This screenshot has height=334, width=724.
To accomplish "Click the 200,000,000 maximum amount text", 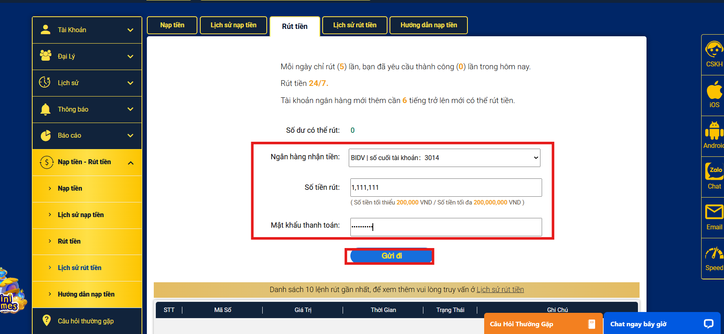I will tap(490, 202).
